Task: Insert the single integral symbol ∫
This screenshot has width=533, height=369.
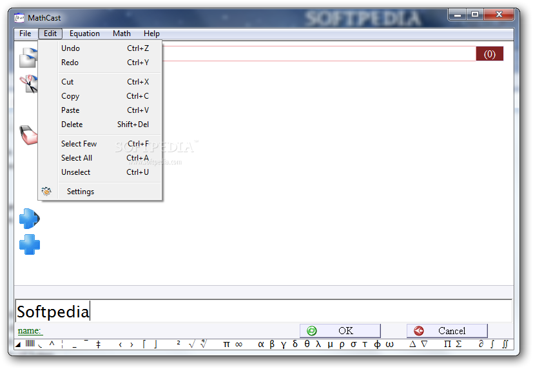Action: [492, 344]
